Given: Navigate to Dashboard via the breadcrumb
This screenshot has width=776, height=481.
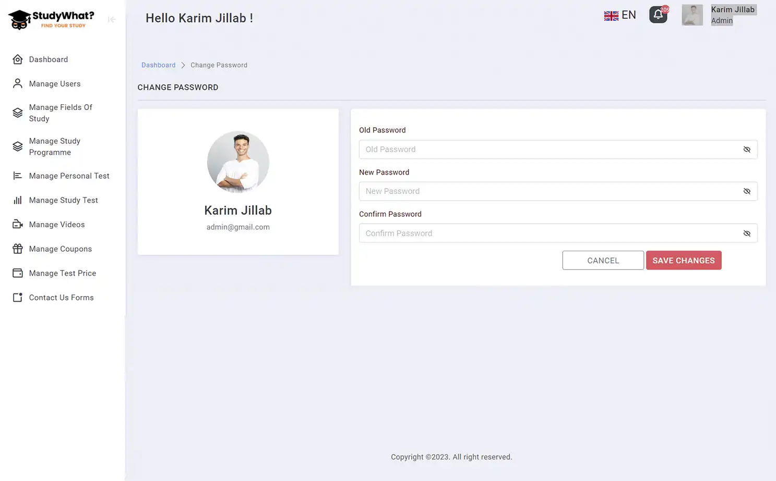Looking at the screenshot, I should (x=158, y=65).
